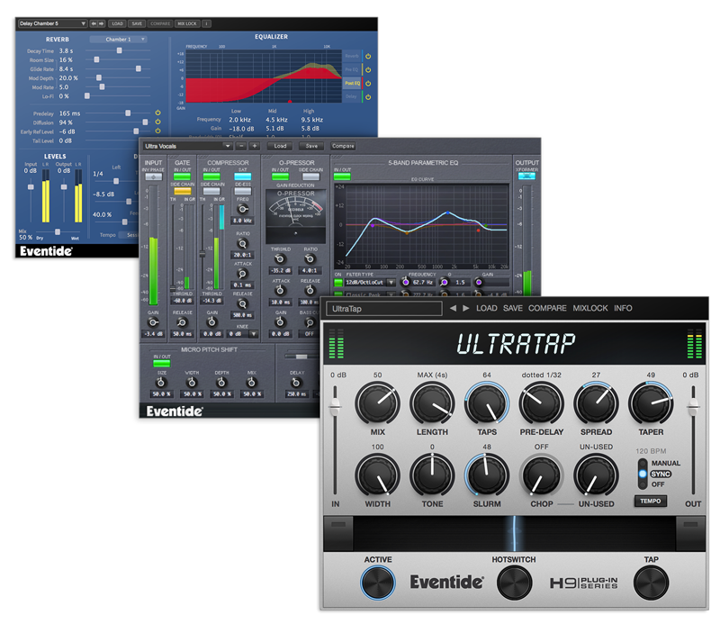Click the info 'i' button in reverb plugin

click(x=207, y=22)
